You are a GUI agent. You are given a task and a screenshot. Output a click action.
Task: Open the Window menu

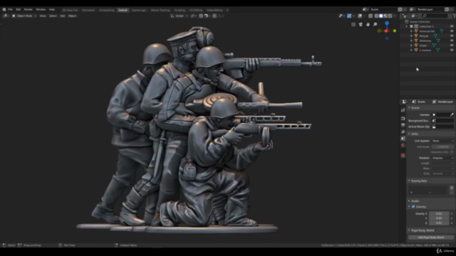click(41, 9)
